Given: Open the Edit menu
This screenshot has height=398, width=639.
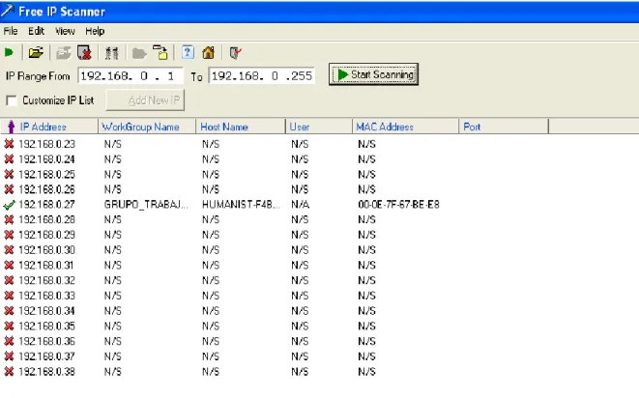Looking at the screenshot, I should pos(36,31).
